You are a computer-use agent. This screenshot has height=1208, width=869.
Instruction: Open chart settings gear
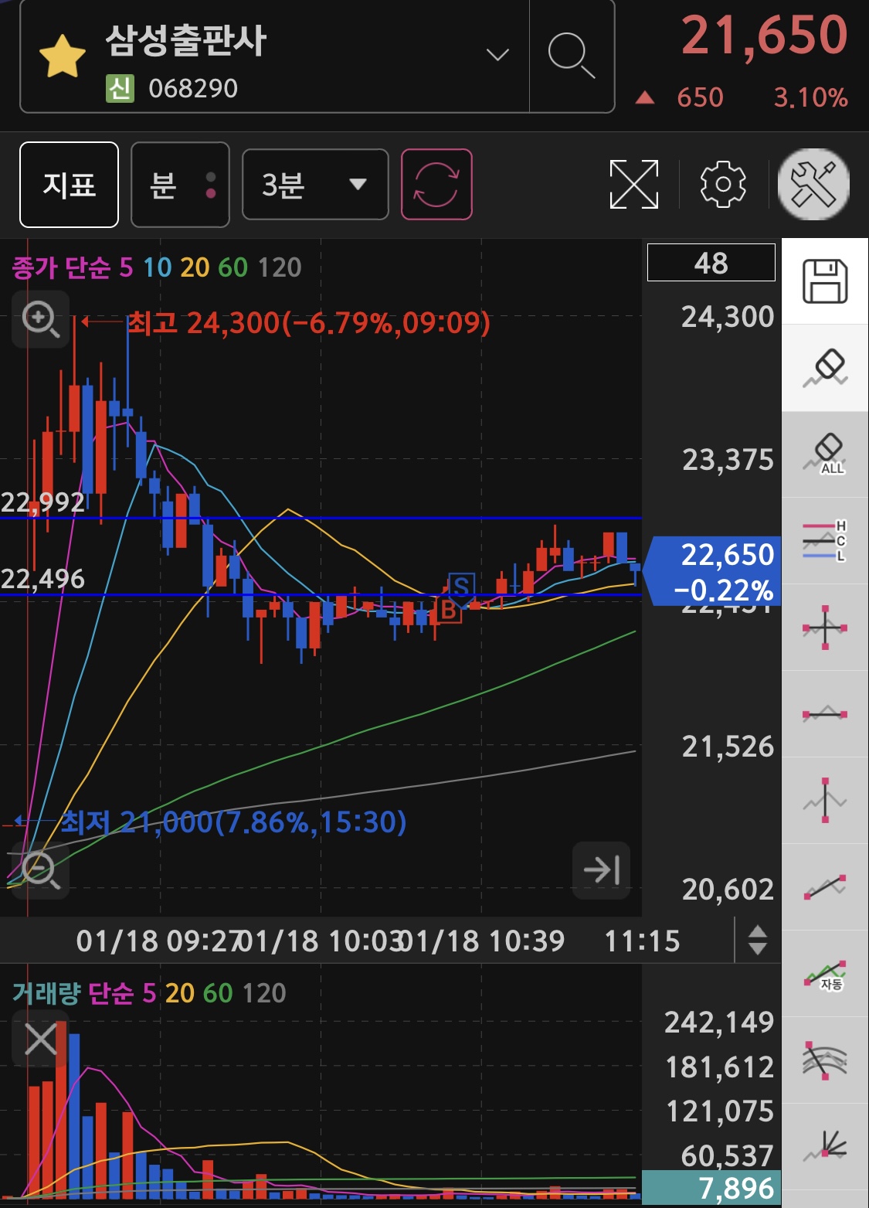(x=723, y=185)
